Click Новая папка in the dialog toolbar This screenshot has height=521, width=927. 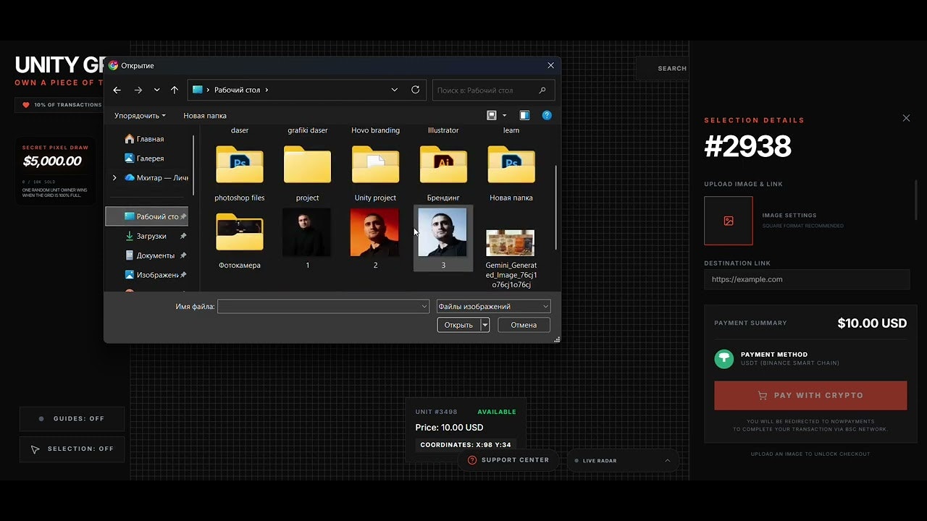pyautogui.click(x=206, y=115)
